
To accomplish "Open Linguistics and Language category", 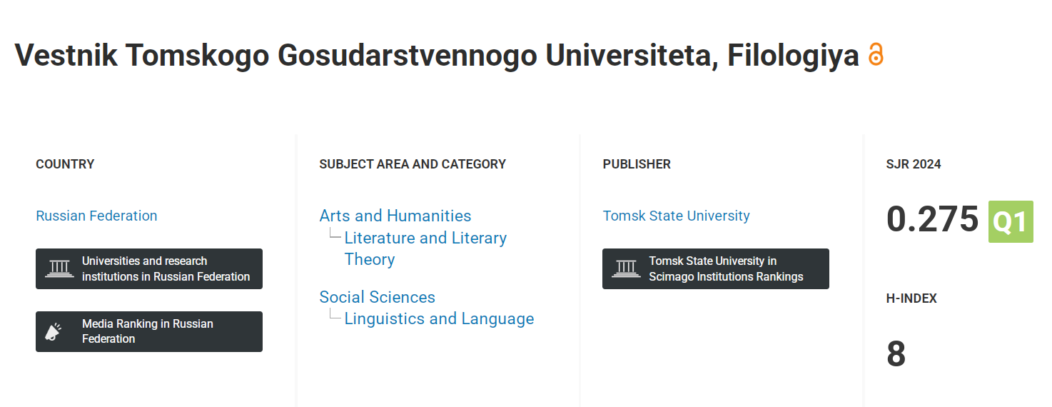I will (x=439, y=318).
